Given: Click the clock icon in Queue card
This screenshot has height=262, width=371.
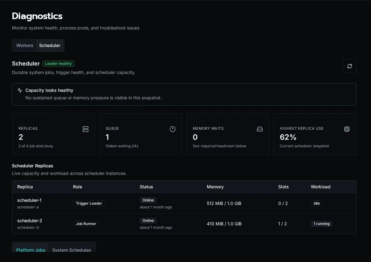Looking at the screenshot, I should (x=172, y=129).
